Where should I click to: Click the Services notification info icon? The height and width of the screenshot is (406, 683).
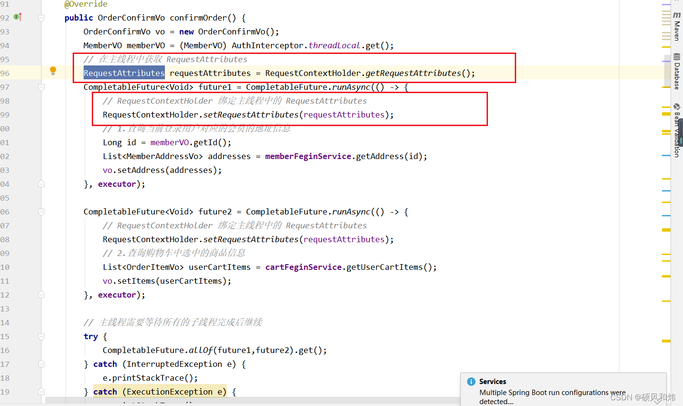[471, 381]
